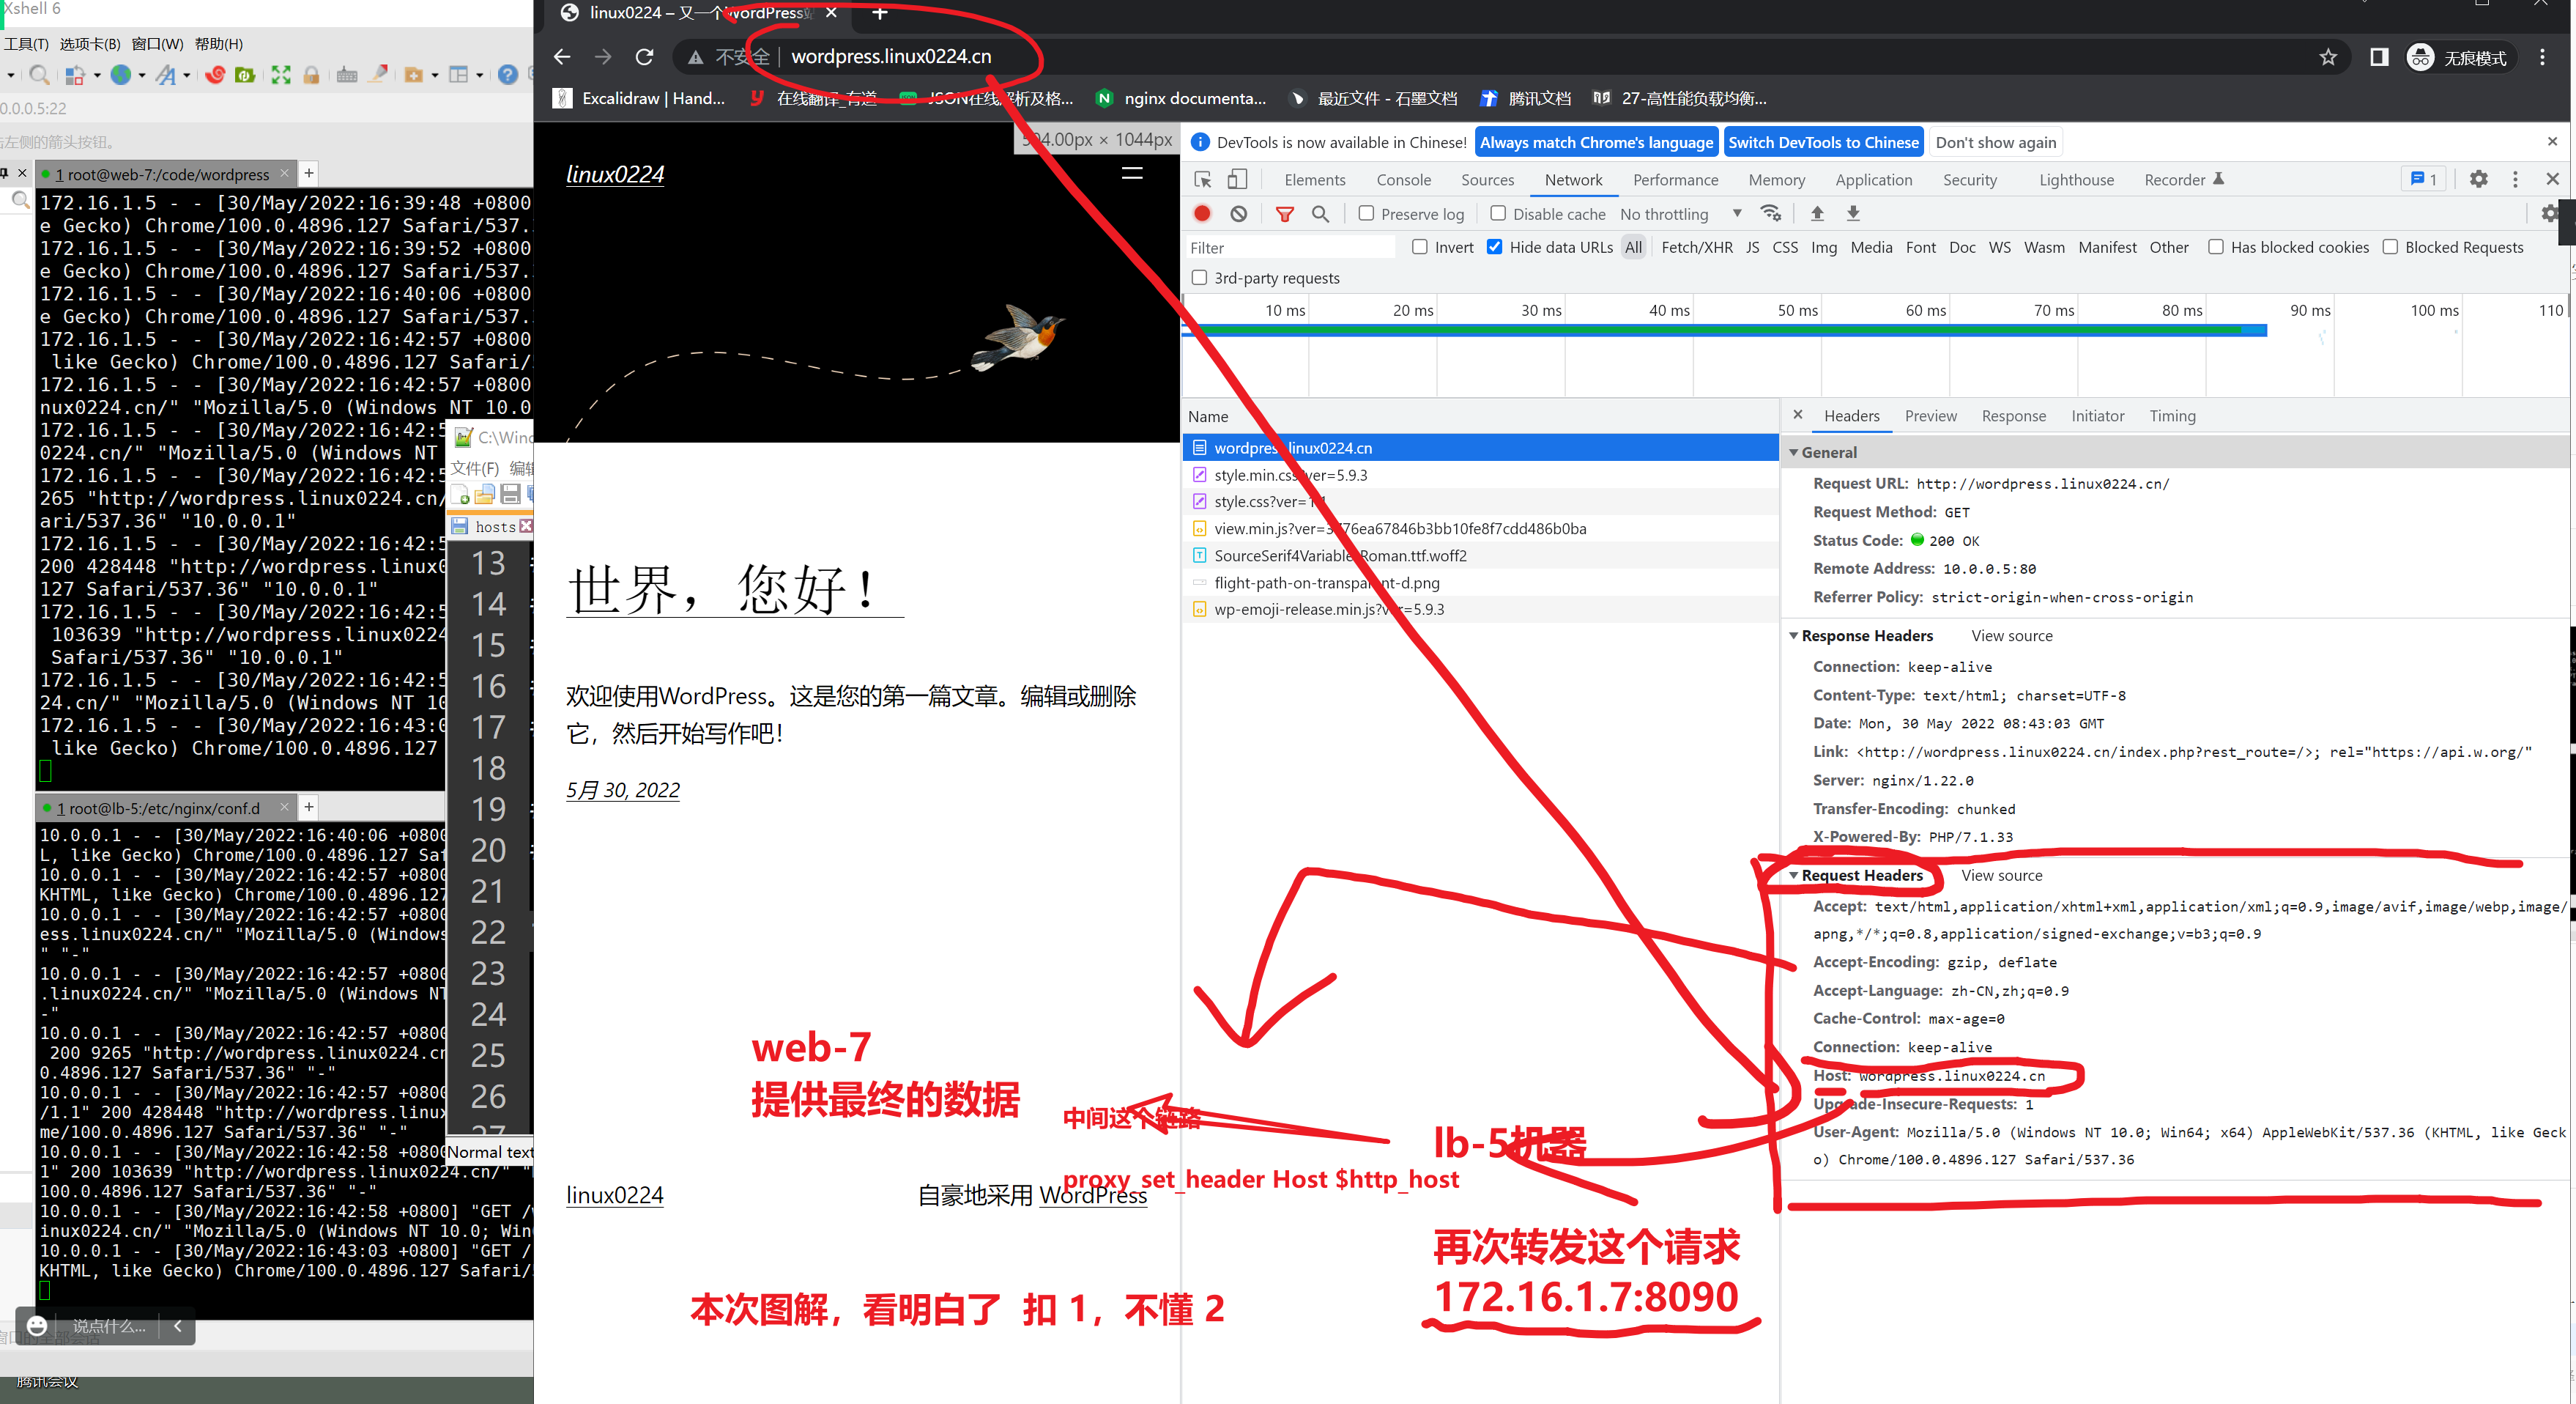The width and height of the screenshot is (2576, 1404).
Task: Reload the wordpress.linux0224.cn page
Action: [x=644, y=57]
